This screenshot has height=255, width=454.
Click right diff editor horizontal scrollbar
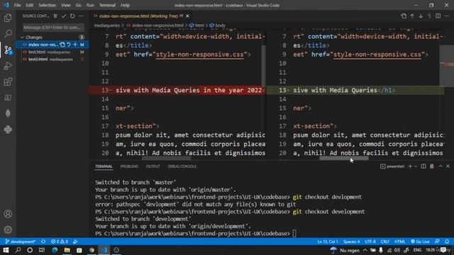tap(344, 158)
